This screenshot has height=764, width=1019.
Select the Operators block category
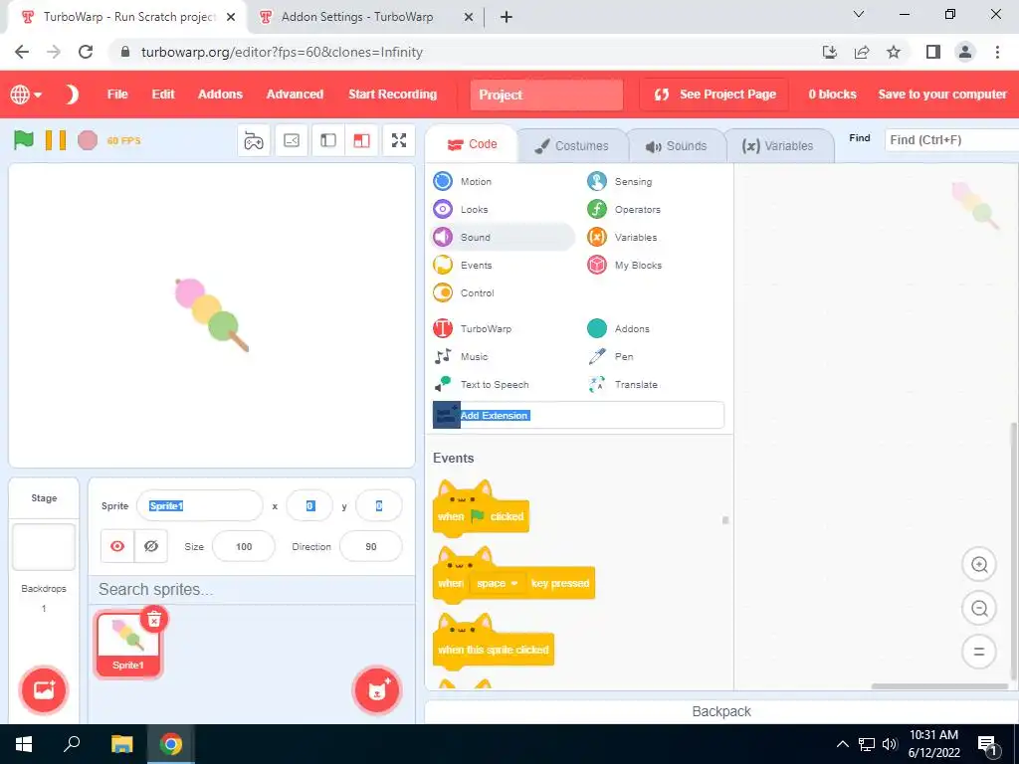(624, 209)
